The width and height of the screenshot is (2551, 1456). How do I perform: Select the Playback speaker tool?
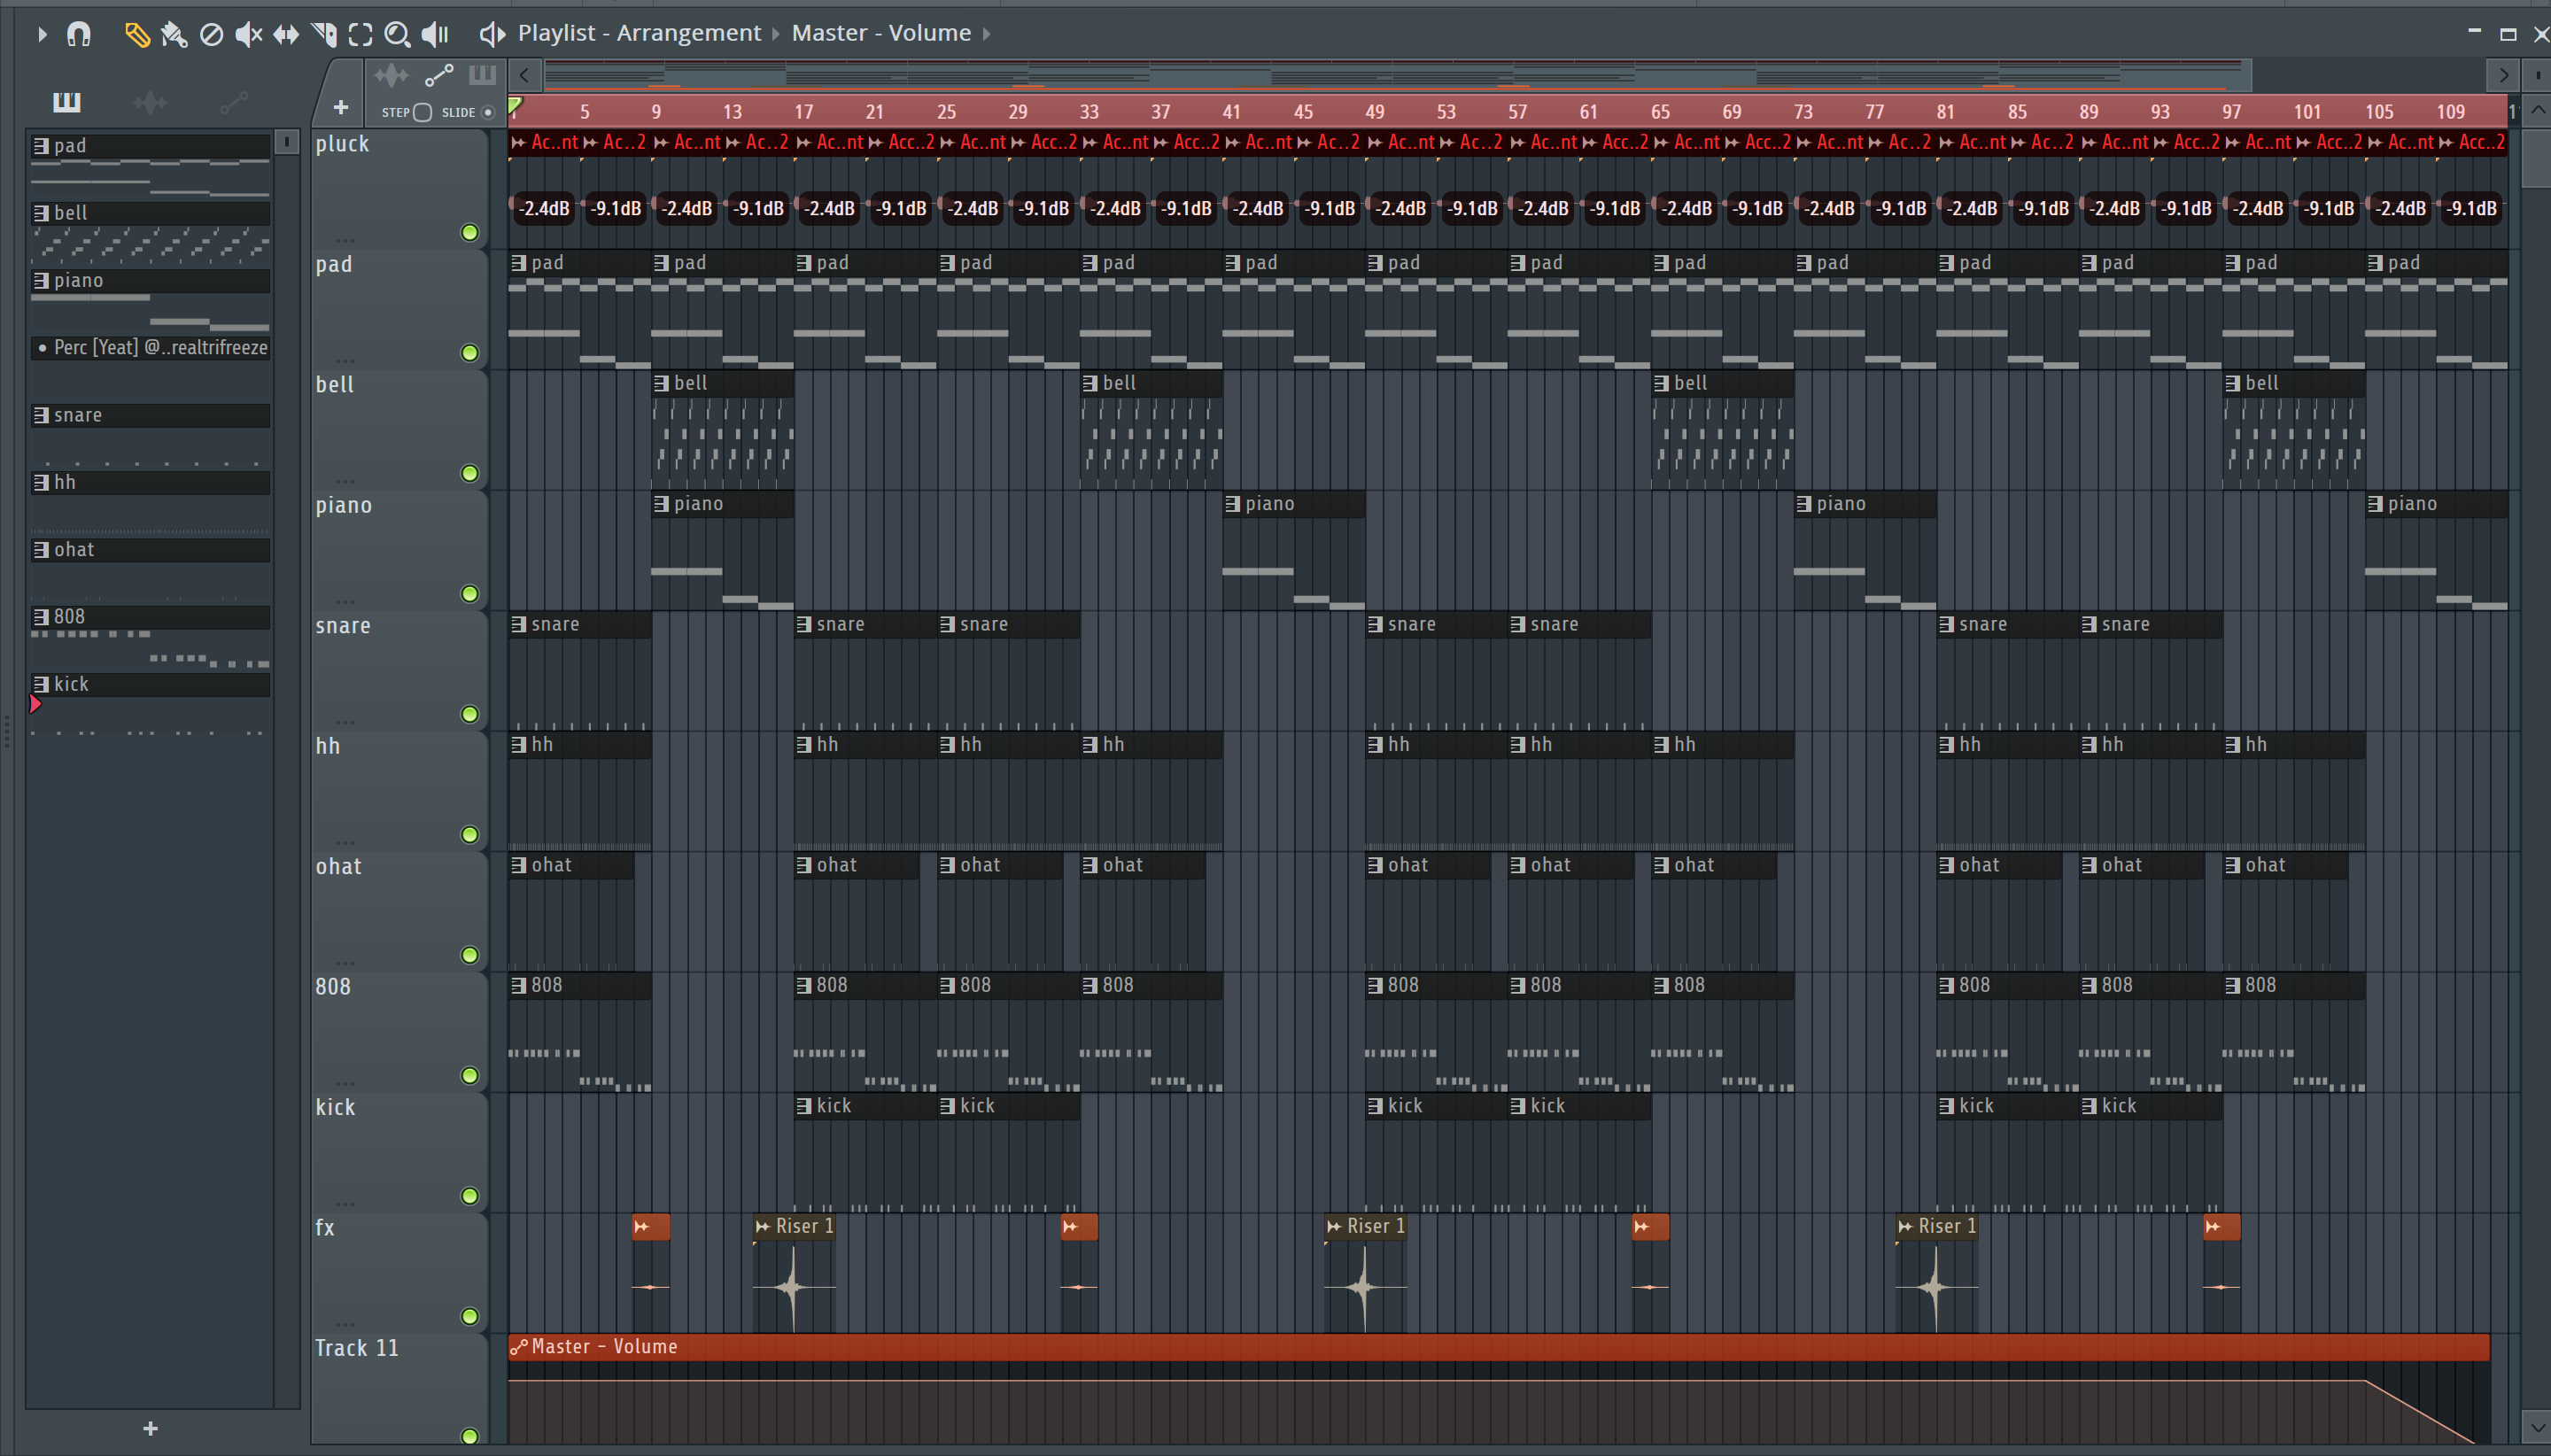click(434, 35)
